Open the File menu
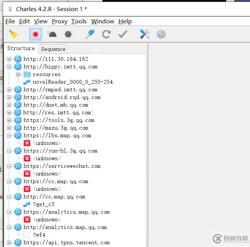The width and height of the screenshot is (250, 247). click(10, 21)
